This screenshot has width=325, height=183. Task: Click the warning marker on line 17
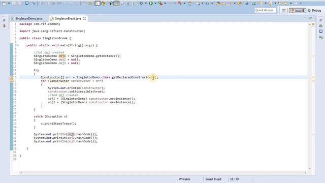click(x=11, y=81)
